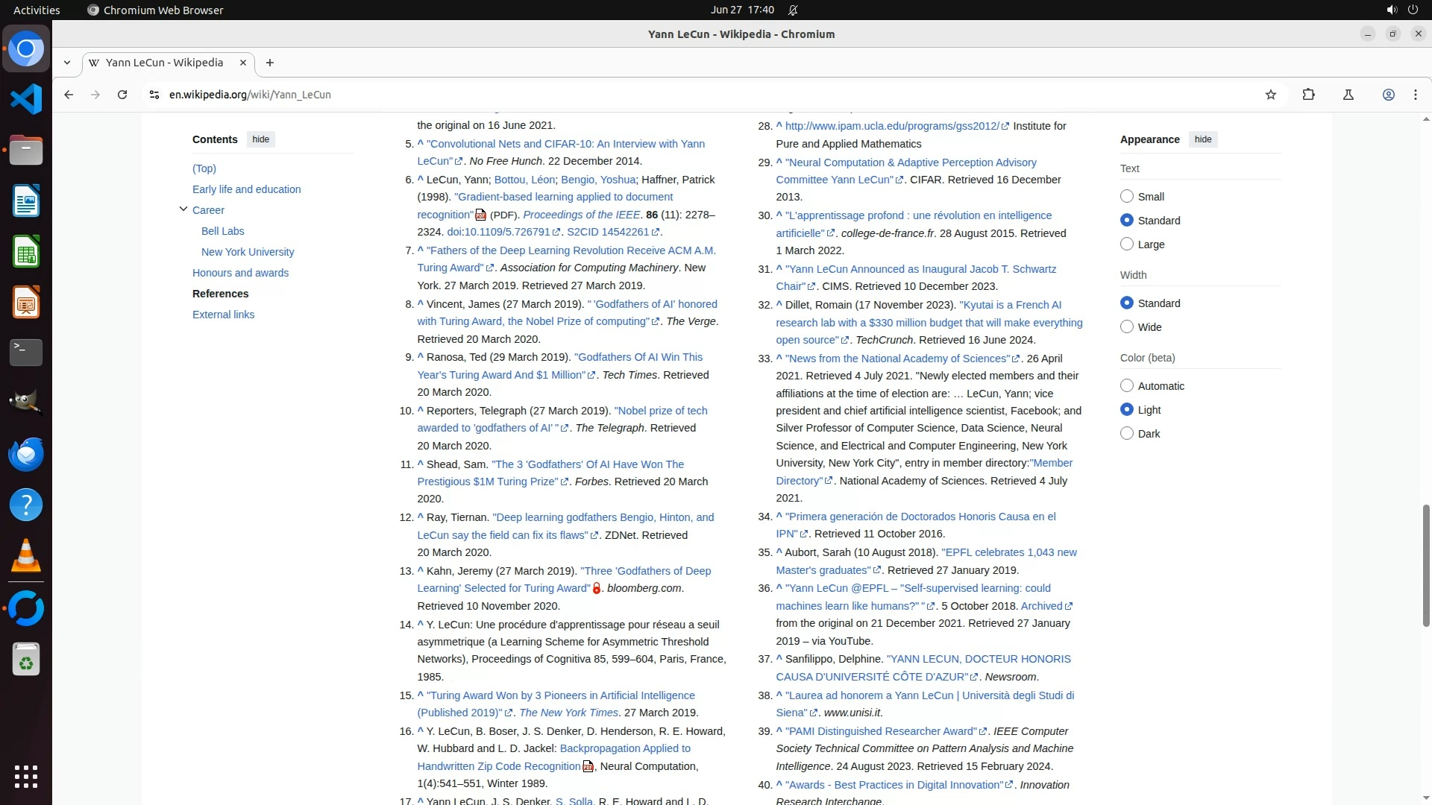View site information icon in address bar

[154, 95]
